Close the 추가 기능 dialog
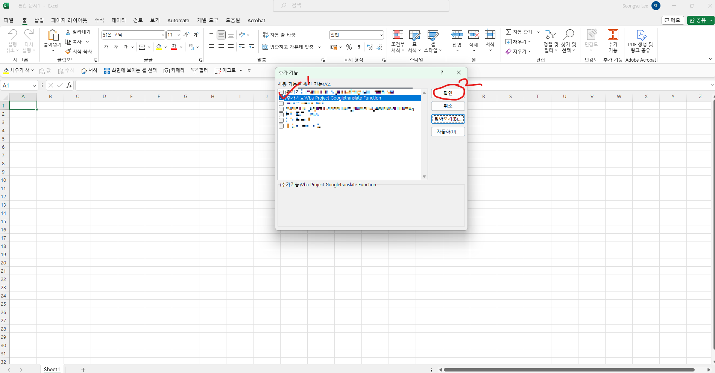This screenshot has height=373, width=715. coord(459,72)
